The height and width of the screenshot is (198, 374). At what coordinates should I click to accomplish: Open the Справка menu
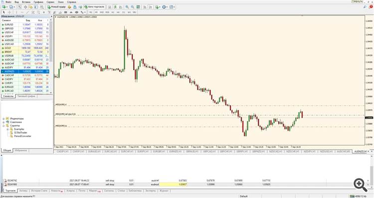tap(71, 2)
